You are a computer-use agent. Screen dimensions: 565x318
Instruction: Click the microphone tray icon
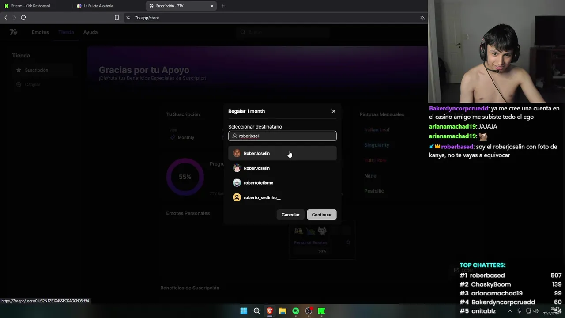(x=519, y=311)
